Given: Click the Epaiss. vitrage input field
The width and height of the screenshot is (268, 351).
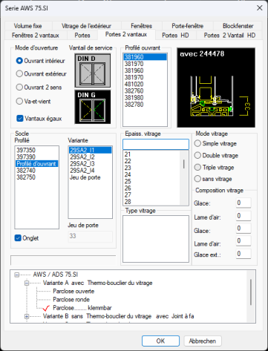Looking at the screenshot, I should pyautogui.click(x=156, y=144).
